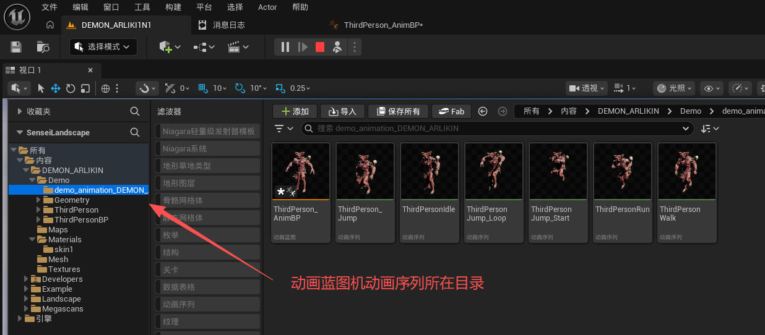Toggle the scale snap icon
The width and height of the screenshot is (765, 335).
(280, 88)
